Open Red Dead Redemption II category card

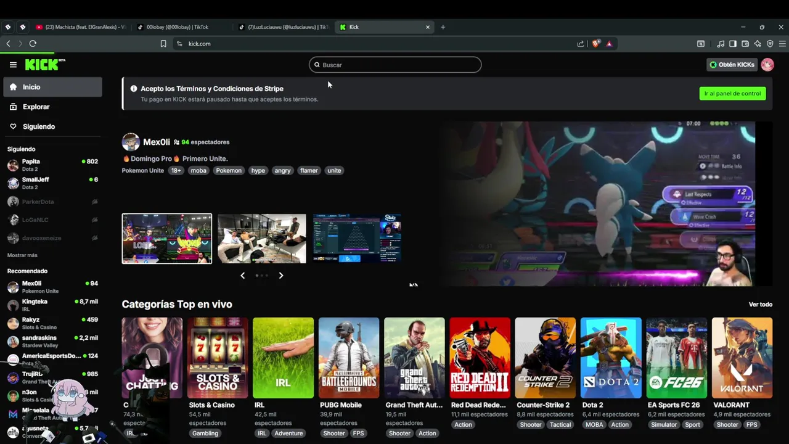[480, 358]
